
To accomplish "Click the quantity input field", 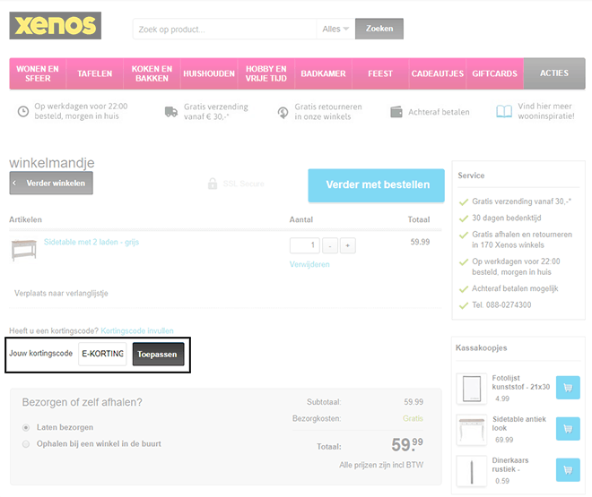I will point(305,245).
